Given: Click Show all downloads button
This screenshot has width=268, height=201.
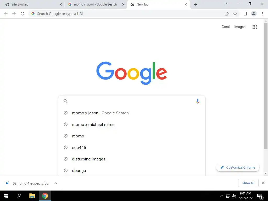Looking at the screenshot, I should (x=248, y=183).
